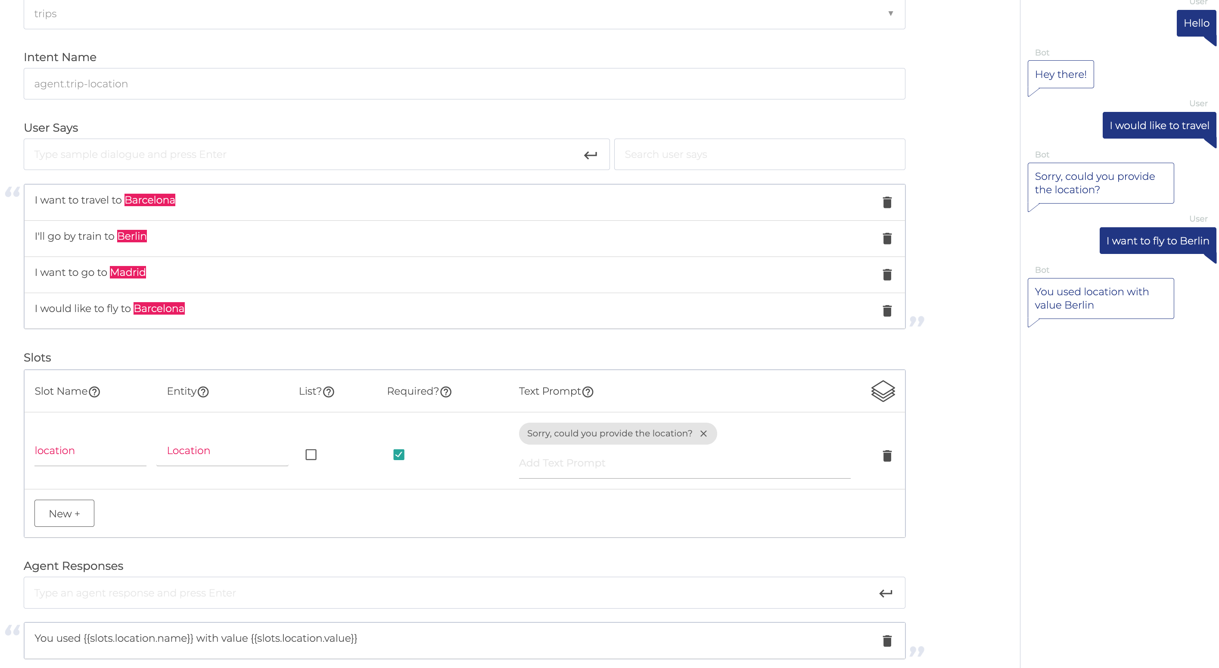Delete 'I want to travel to Barcelona' utterance
This screenshot has width=1219, height=668.
tap(887, 202)
